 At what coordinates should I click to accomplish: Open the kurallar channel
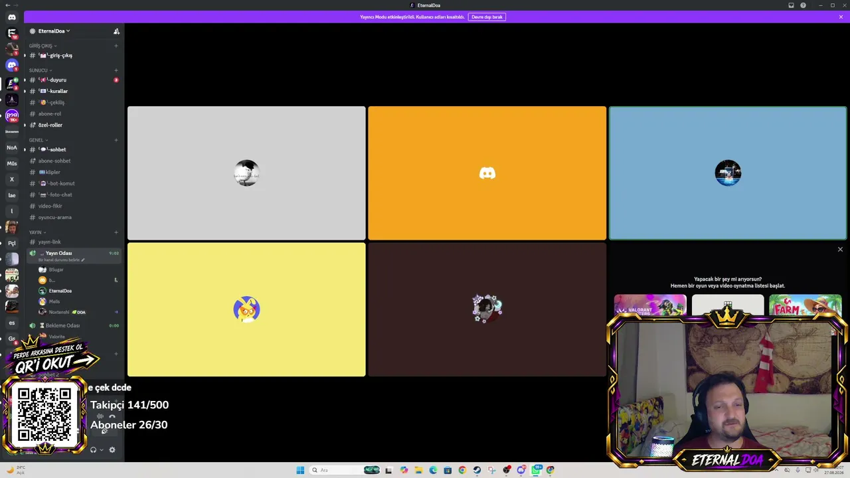click(74, 91)
